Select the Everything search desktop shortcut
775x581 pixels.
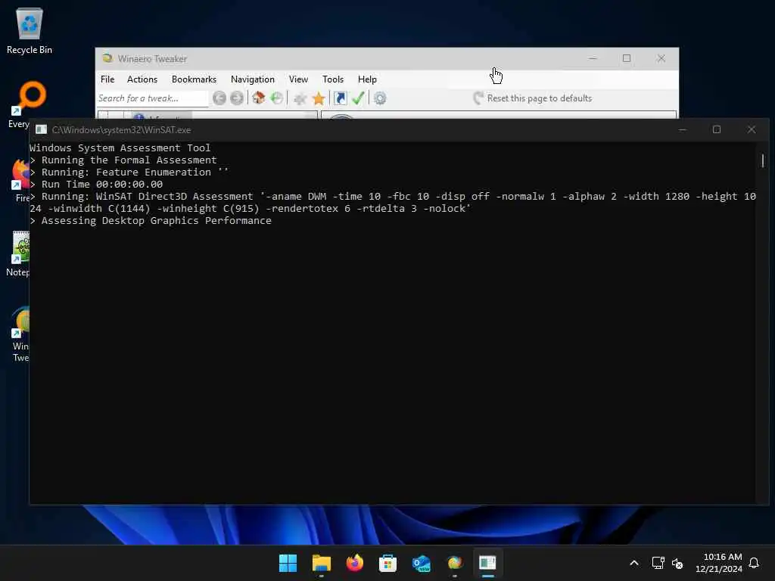click(x=28, y=104)
